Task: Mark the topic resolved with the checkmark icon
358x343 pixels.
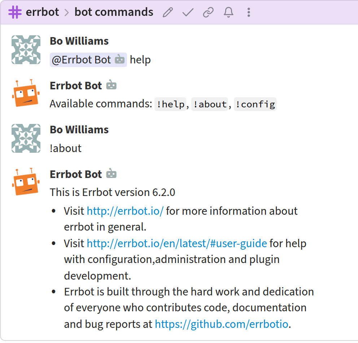Action: tap(187, 12)
